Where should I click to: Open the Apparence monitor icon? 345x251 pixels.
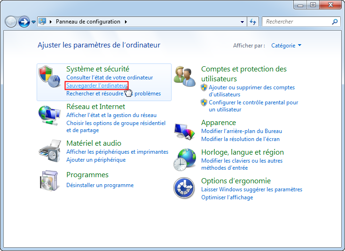click(184, 131)
